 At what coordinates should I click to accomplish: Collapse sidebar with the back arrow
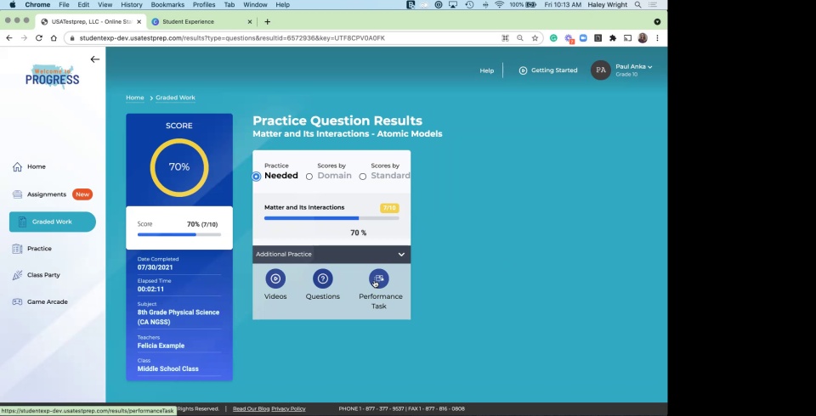click(94, 59)
